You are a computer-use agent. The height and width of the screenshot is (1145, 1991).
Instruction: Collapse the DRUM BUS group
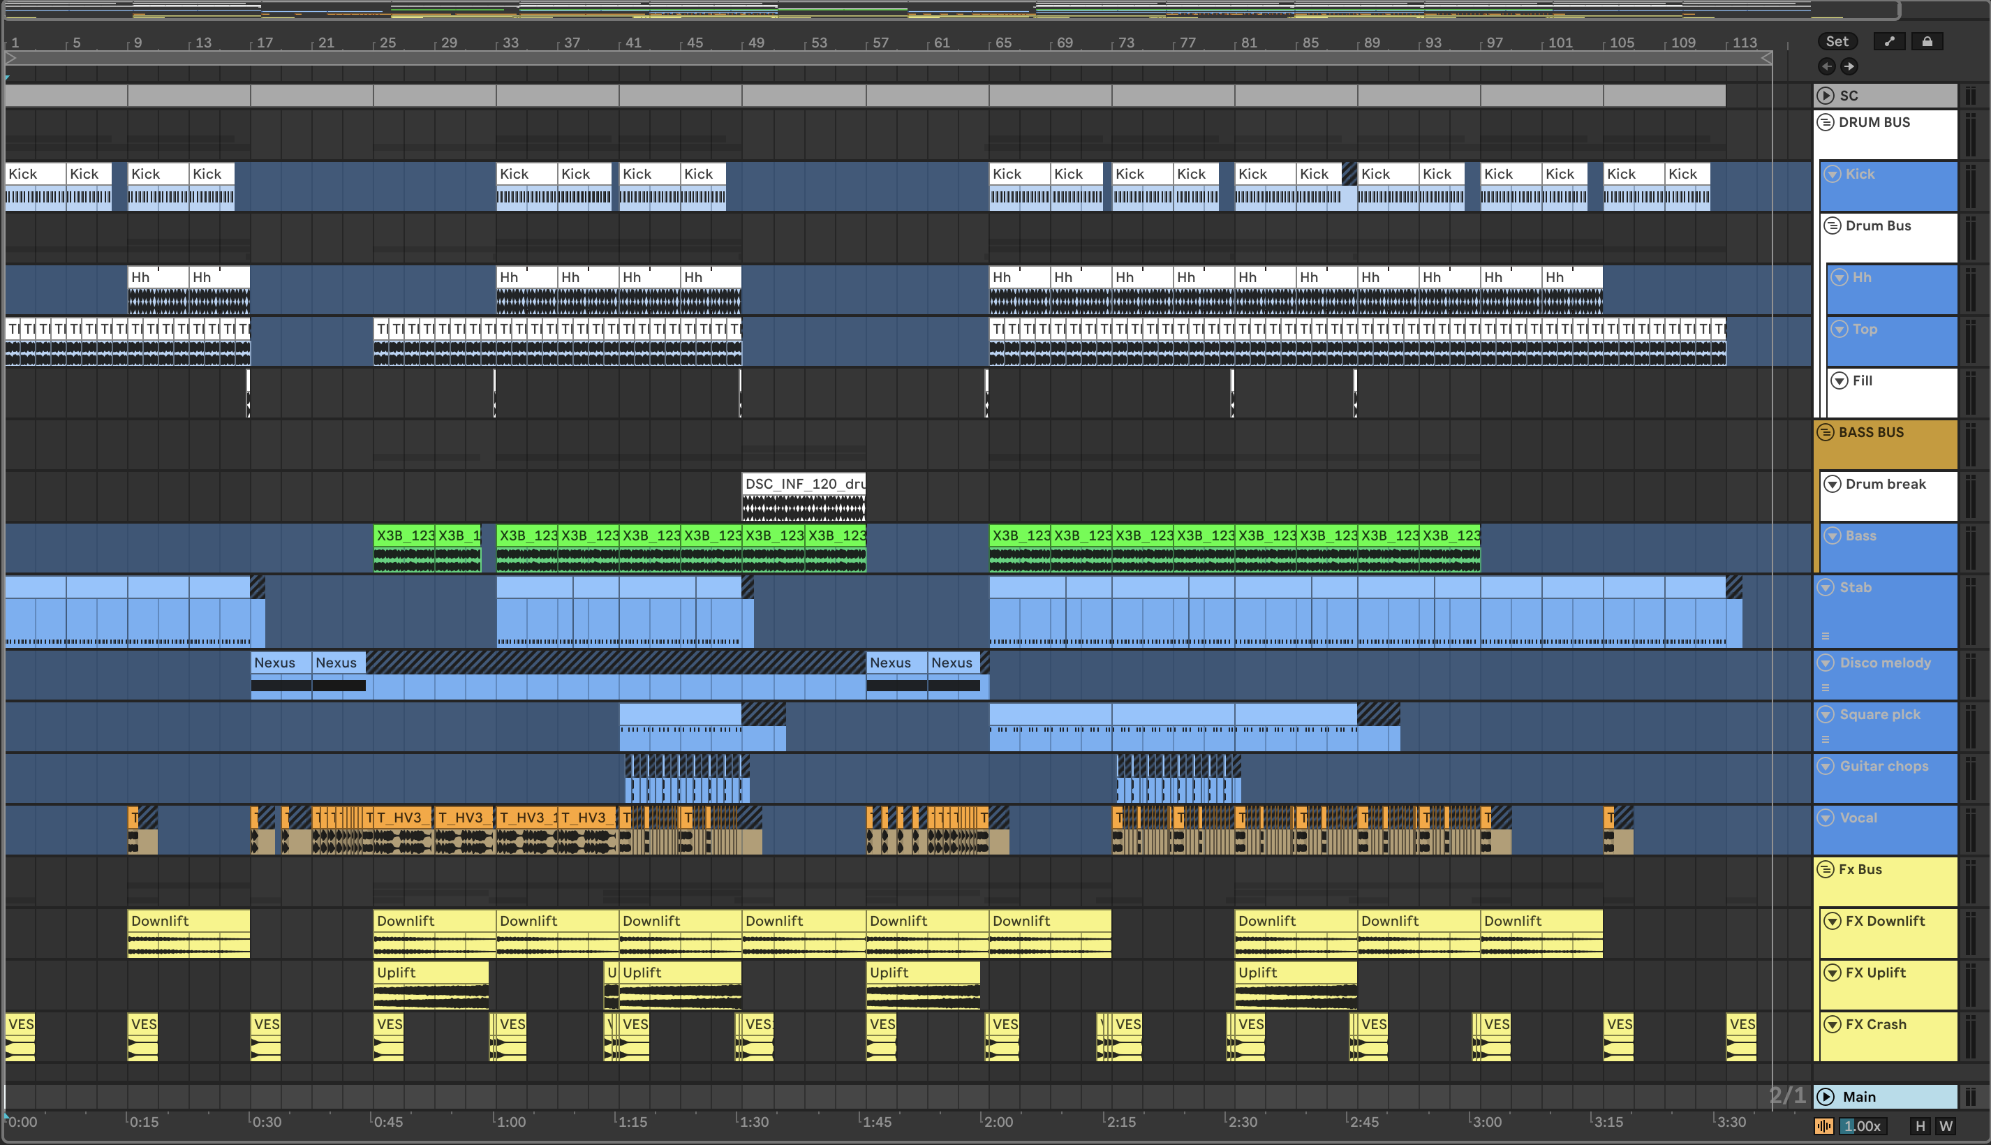(x=1826, y=123)
